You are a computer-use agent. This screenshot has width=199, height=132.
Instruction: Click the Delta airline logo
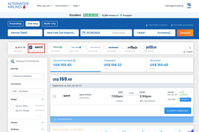pyautogui.click(x=20, y=48)
